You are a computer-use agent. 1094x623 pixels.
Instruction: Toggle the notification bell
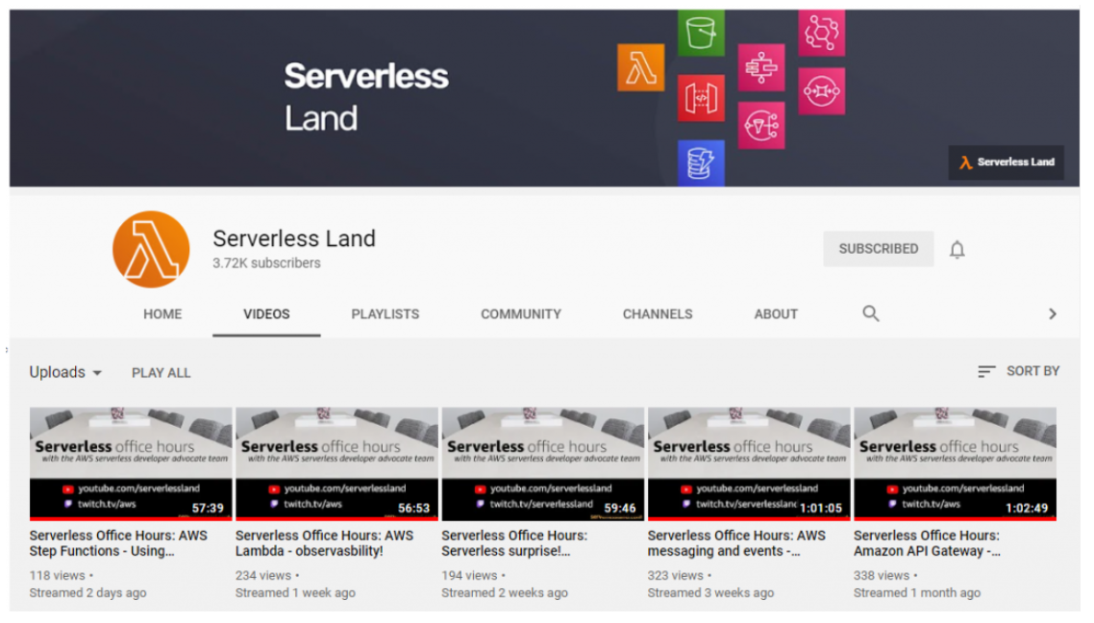point(957,249)
